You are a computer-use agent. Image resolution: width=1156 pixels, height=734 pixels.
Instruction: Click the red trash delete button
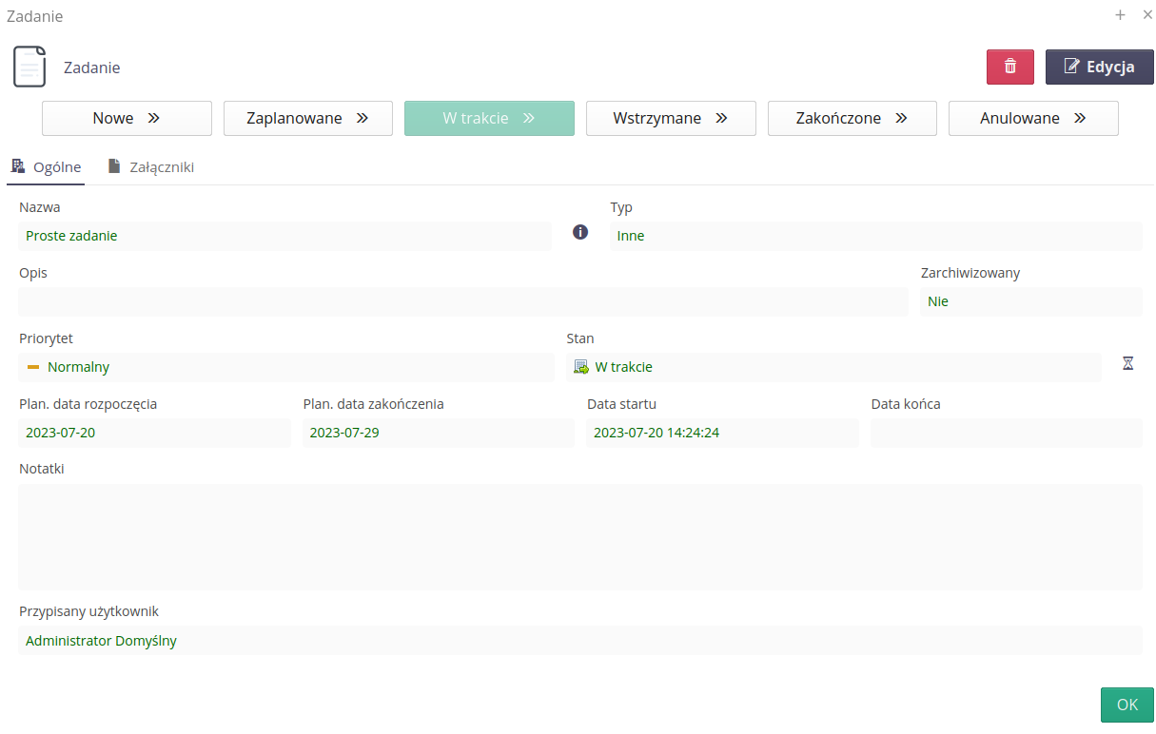click(x=1010, y=67)
